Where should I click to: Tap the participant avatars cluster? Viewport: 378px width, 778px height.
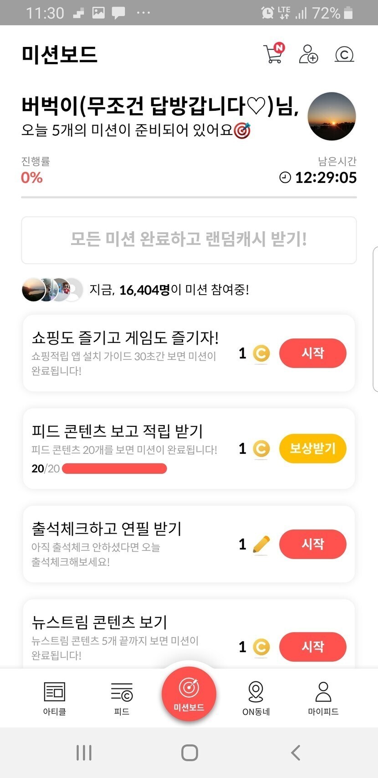[52, 290]
